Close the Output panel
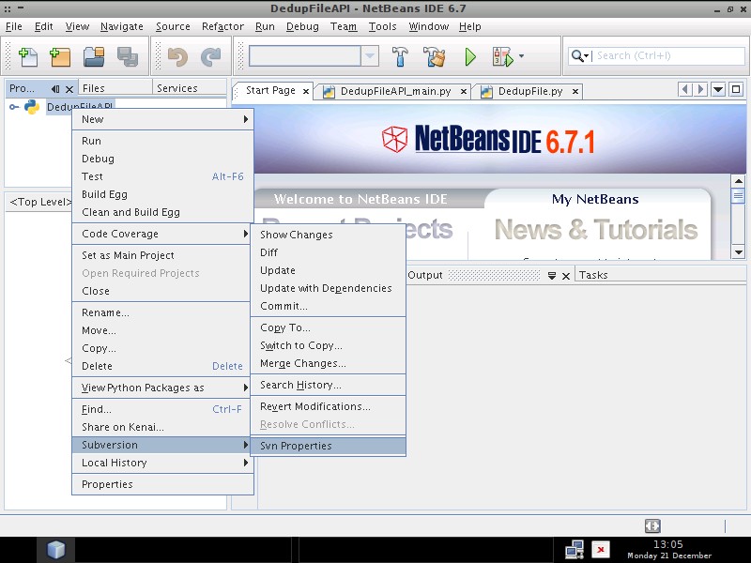Screen dimensions: 751x563 click(566, 276)
